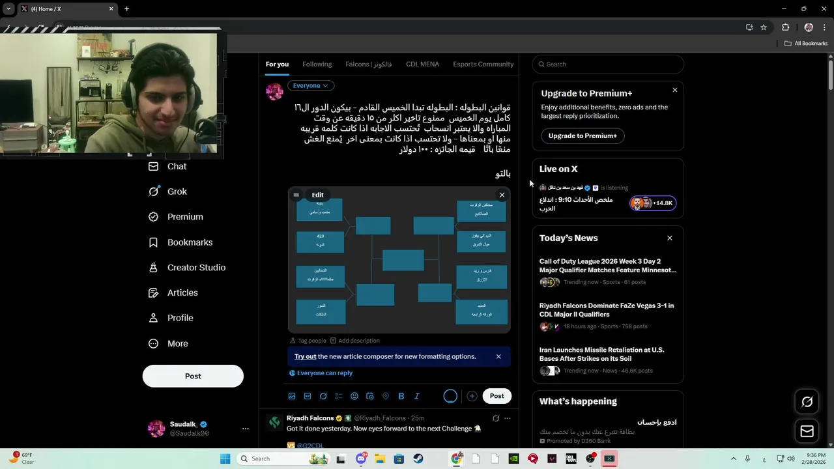
Task: Open Articles in the sidebar
Action: pyautogui.click(x=173, y=293)
